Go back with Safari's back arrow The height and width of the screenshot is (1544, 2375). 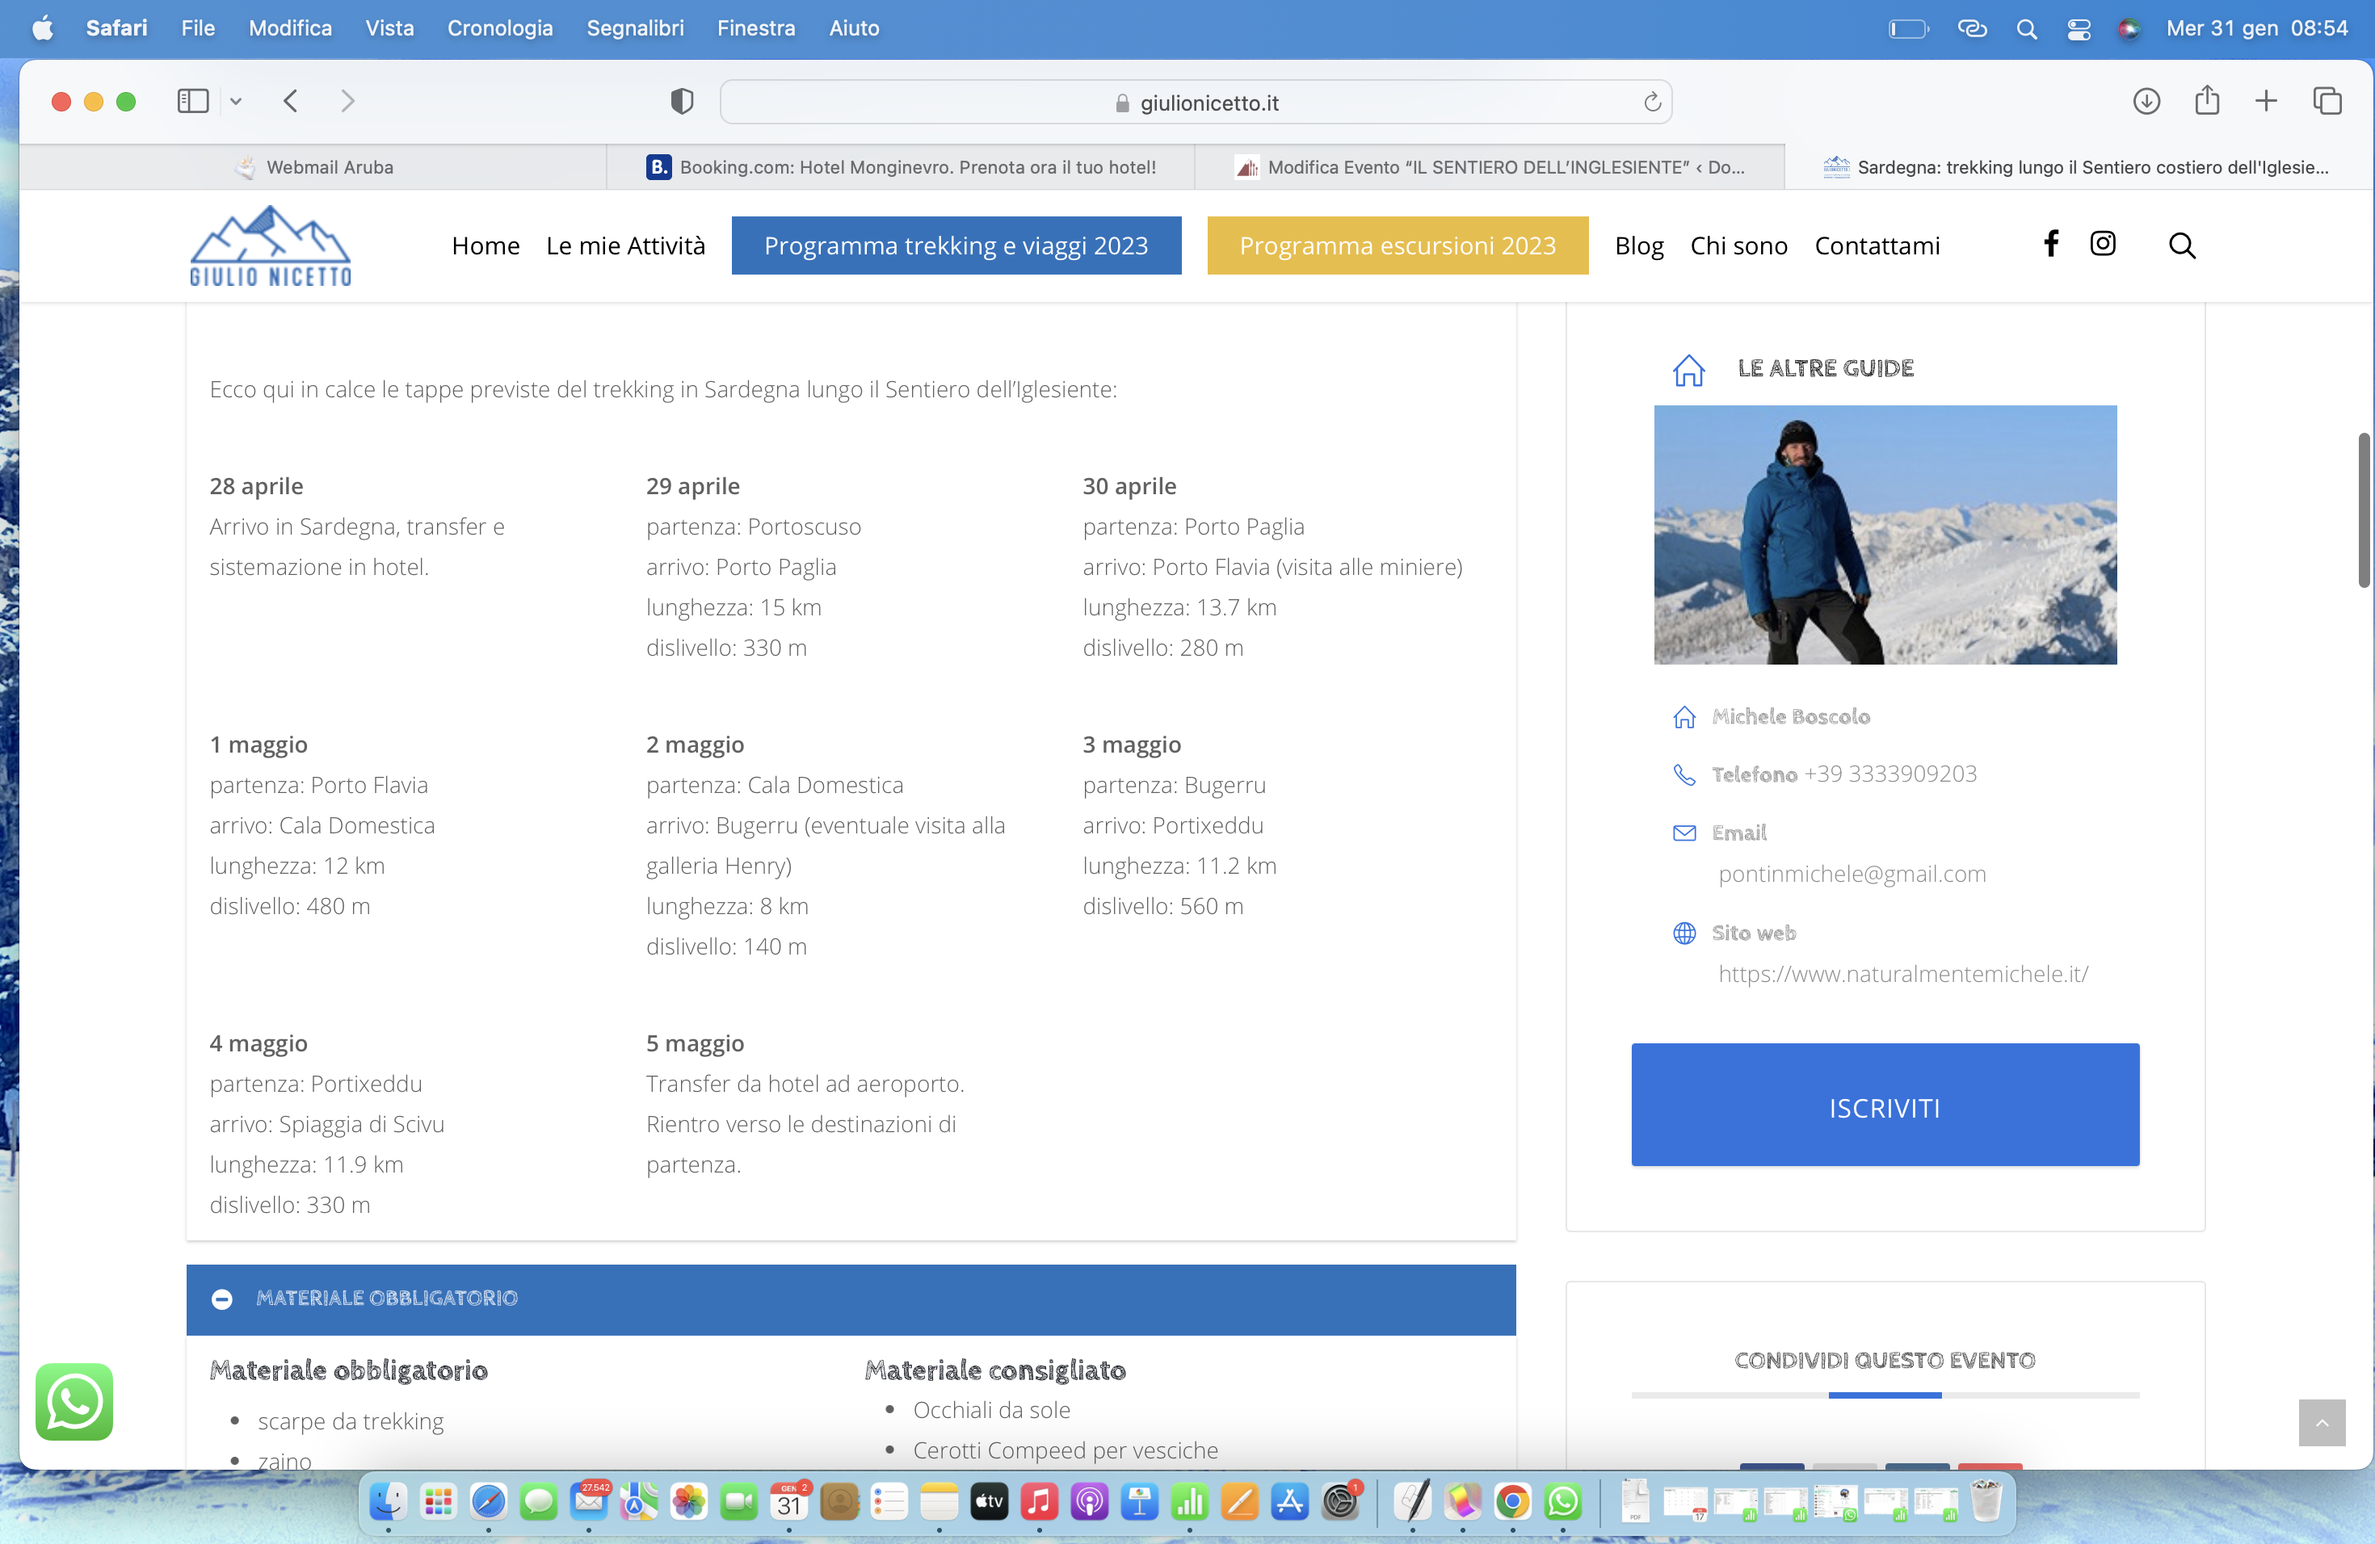click(290, 101)
